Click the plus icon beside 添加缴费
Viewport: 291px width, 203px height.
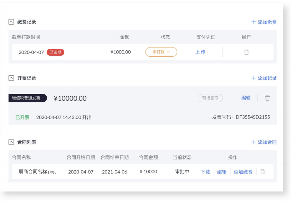click(x=254, y=22)
